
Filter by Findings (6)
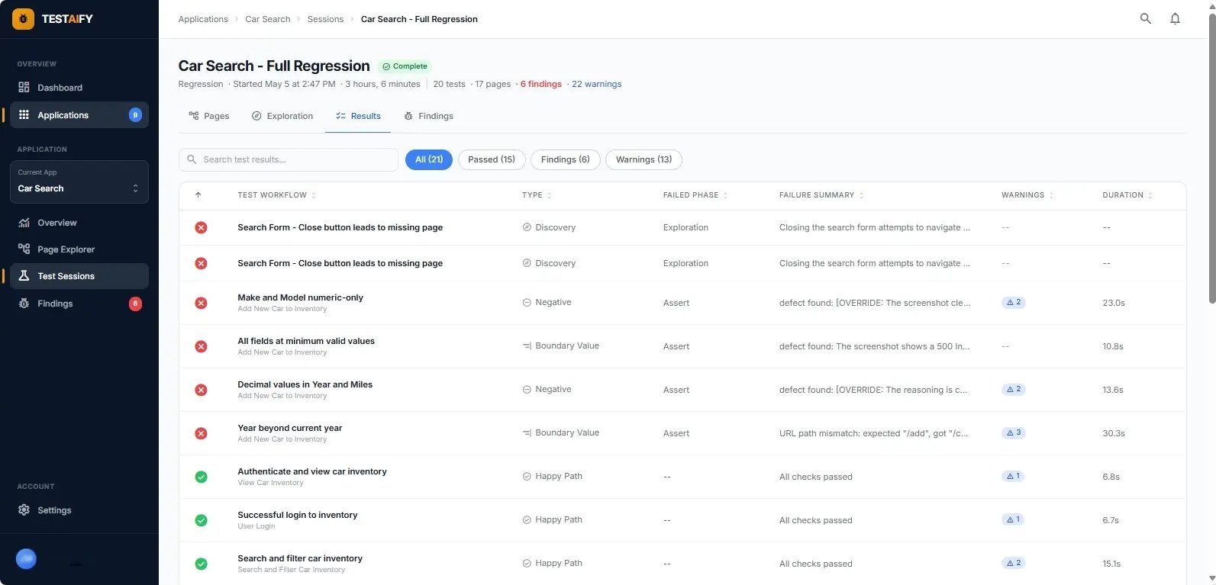click(x=566, y=159)
